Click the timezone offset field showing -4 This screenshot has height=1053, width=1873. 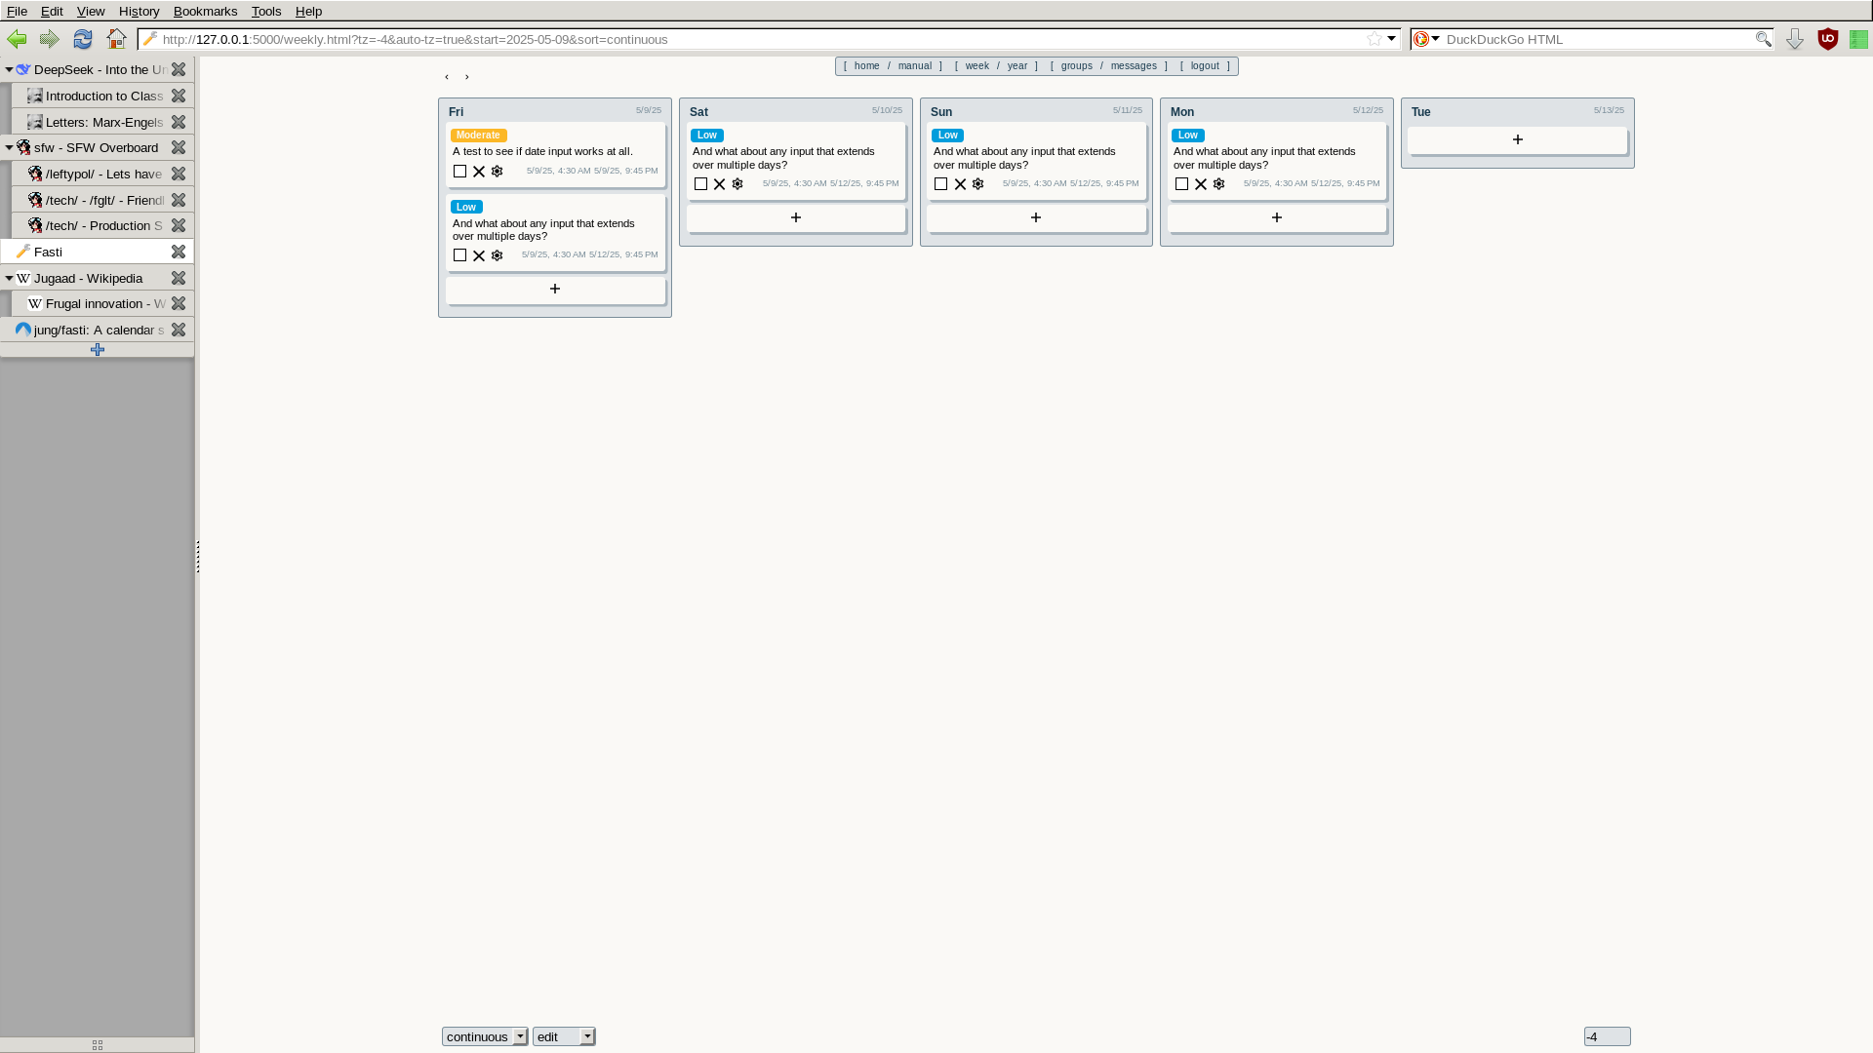pos(1607,1036)
